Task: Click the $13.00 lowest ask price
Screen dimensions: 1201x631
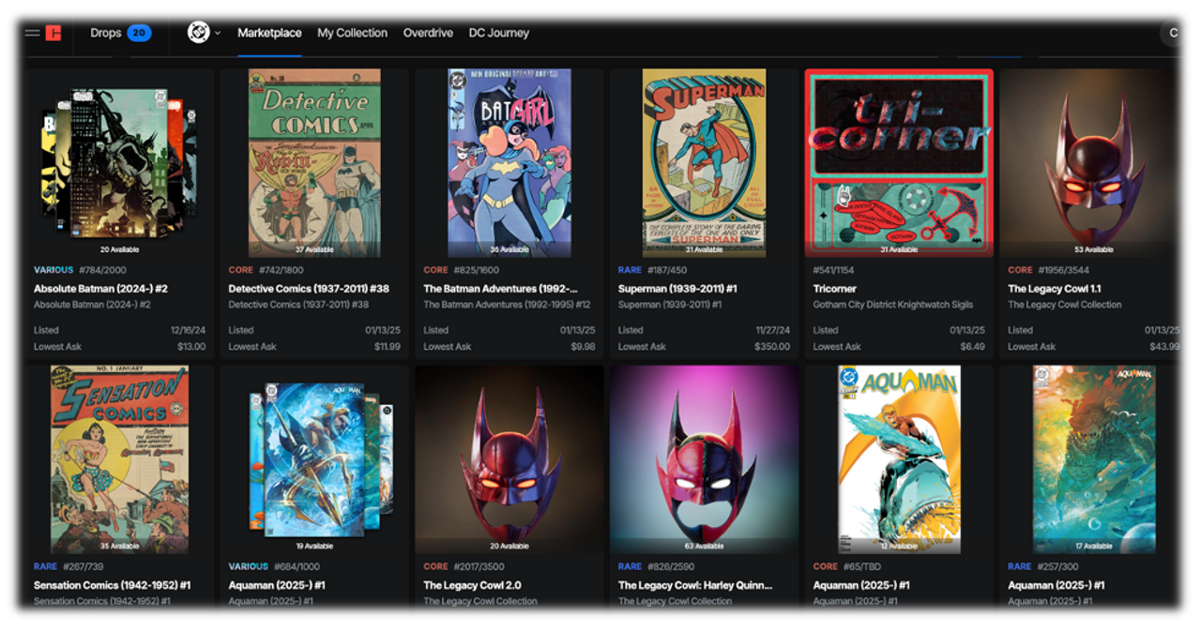Action: coord(191,347)
